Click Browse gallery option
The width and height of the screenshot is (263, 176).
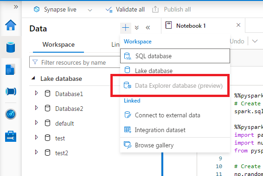[x=175, y=145]
